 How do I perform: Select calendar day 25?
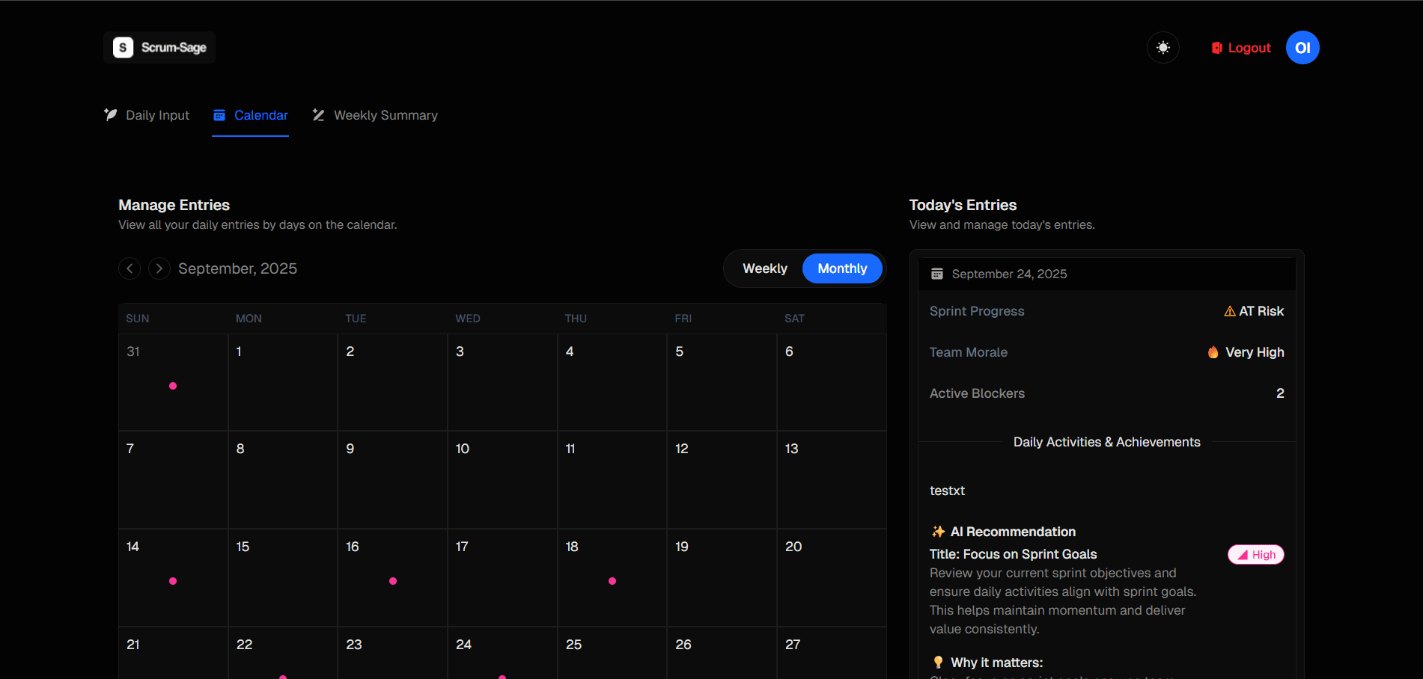pyautogui.click(x=612, y=654)
